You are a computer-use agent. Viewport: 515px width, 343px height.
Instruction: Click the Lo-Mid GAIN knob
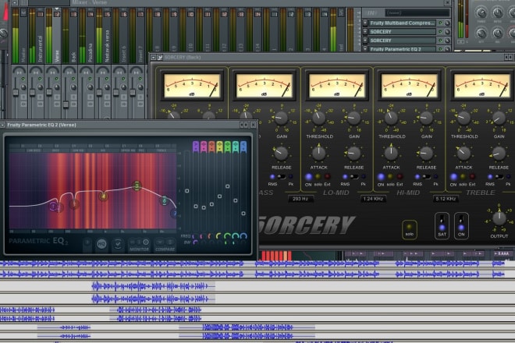pyautogui.click(x=354, y=118)
